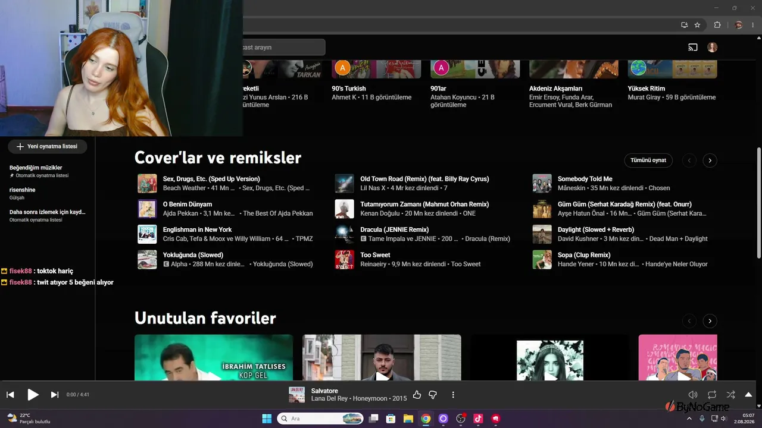This screenshot has width=762, height=428.
Task: Show hidden system tray icons
Action: point(689,418)
